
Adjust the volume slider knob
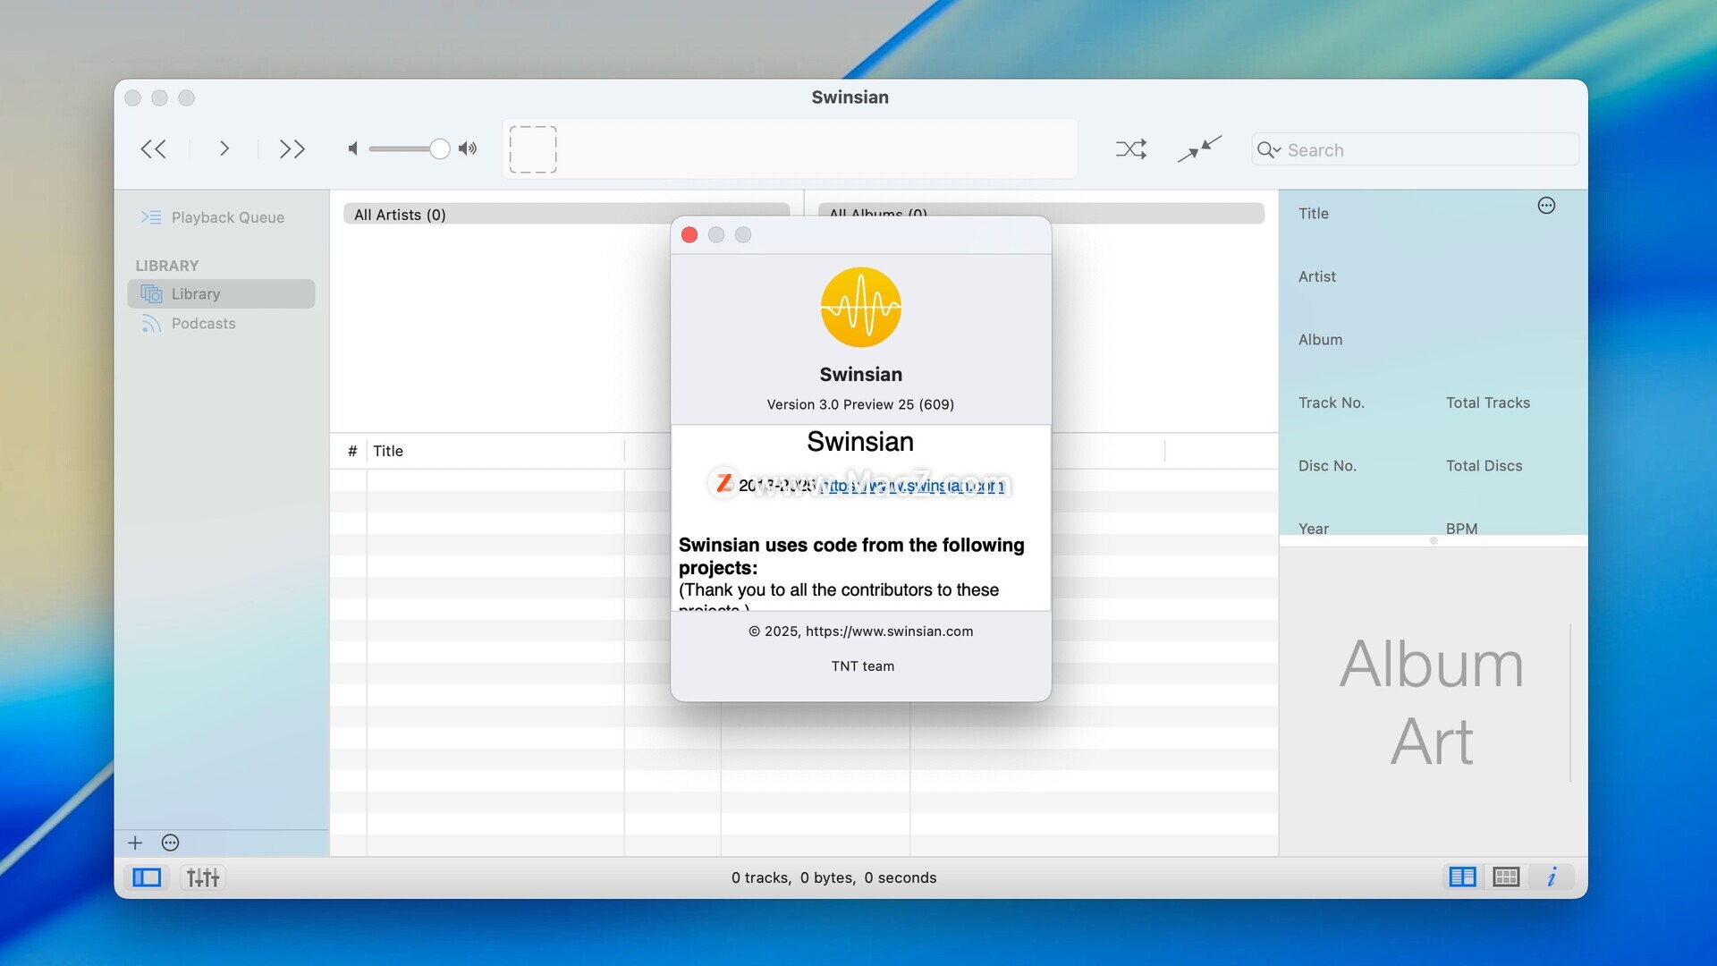click(439, 148)
